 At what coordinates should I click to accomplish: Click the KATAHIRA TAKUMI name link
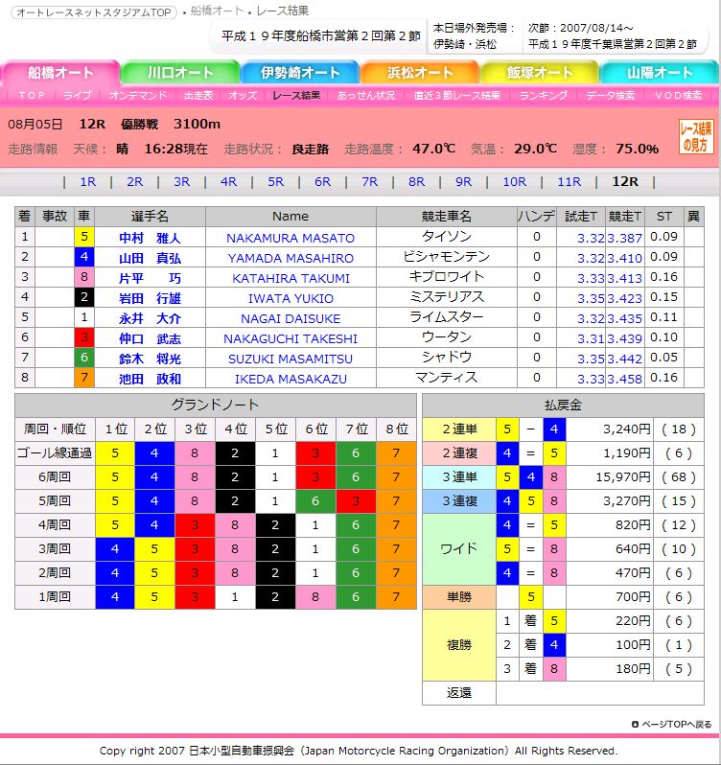[291, 278]
